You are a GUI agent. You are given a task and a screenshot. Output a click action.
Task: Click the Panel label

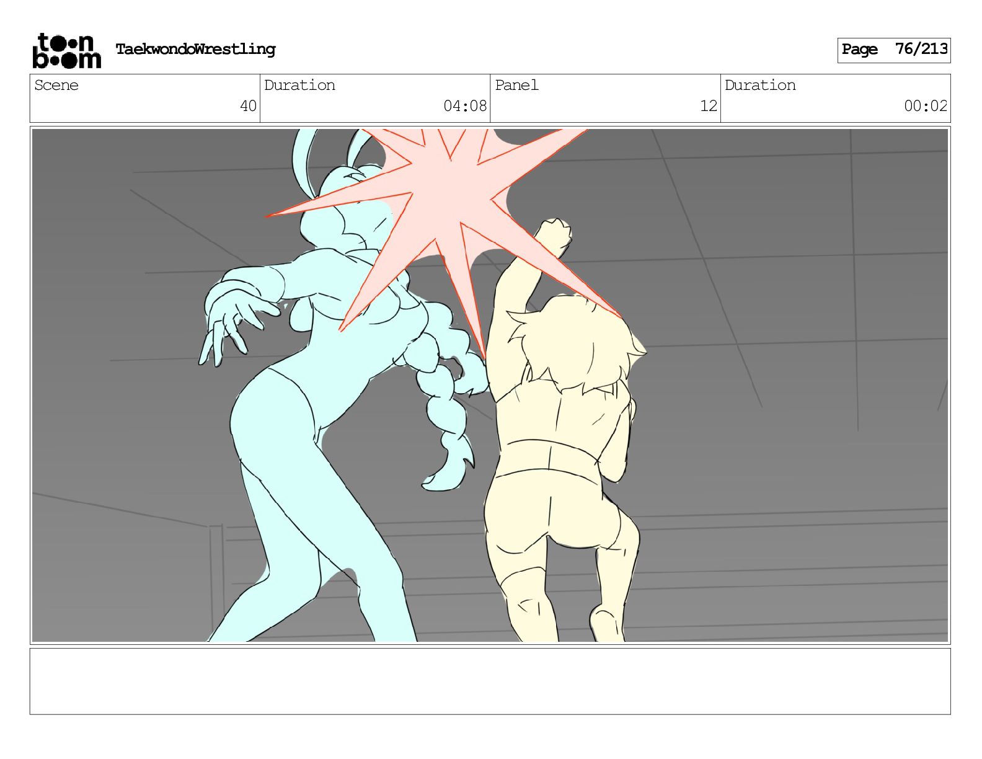[x=516, y=85]
